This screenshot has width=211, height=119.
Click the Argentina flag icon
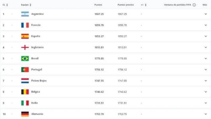point(25,14)
